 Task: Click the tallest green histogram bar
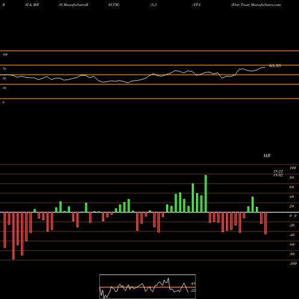[x=206, y=194]
